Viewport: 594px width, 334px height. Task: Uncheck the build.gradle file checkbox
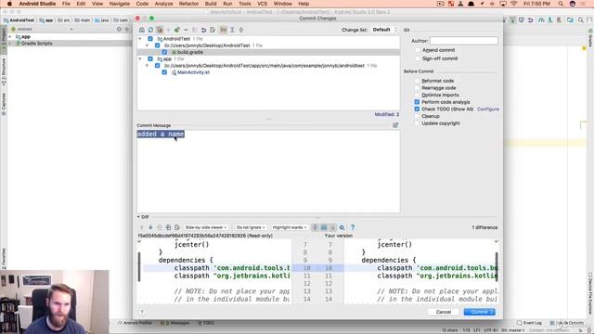click(x=164, y=52)
